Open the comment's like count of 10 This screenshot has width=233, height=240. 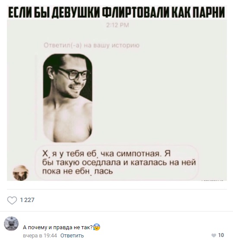click(x=221, y=235)
